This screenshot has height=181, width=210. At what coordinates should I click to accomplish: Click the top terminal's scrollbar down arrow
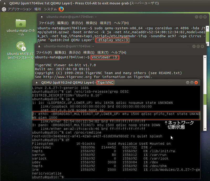(207, 44)
